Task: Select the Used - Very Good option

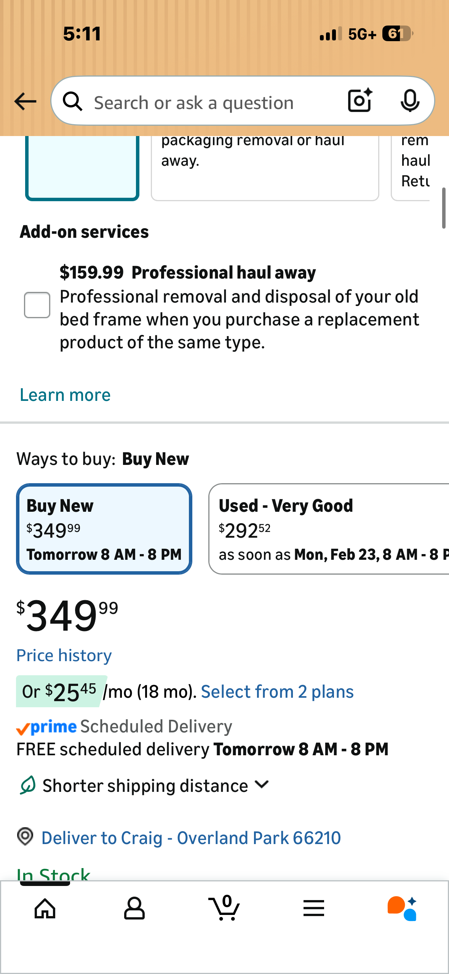Action: 329,529
